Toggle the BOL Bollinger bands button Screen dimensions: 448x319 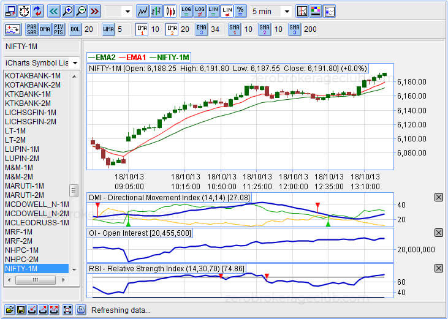(75, 29)
